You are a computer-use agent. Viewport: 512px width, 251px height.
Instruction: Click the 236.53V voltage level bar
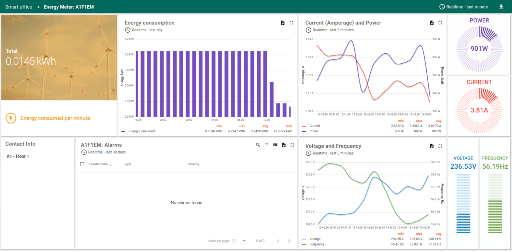click(464, 203)
